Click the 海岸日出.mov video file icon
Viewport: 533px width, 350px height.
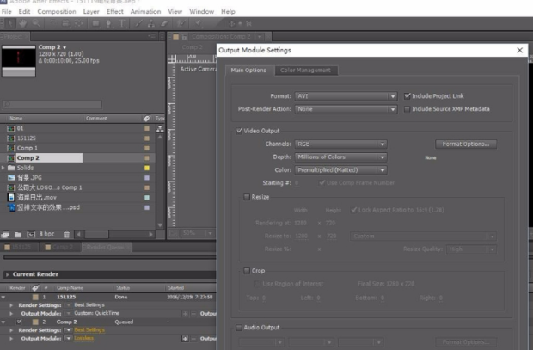[x=10, y=197]
